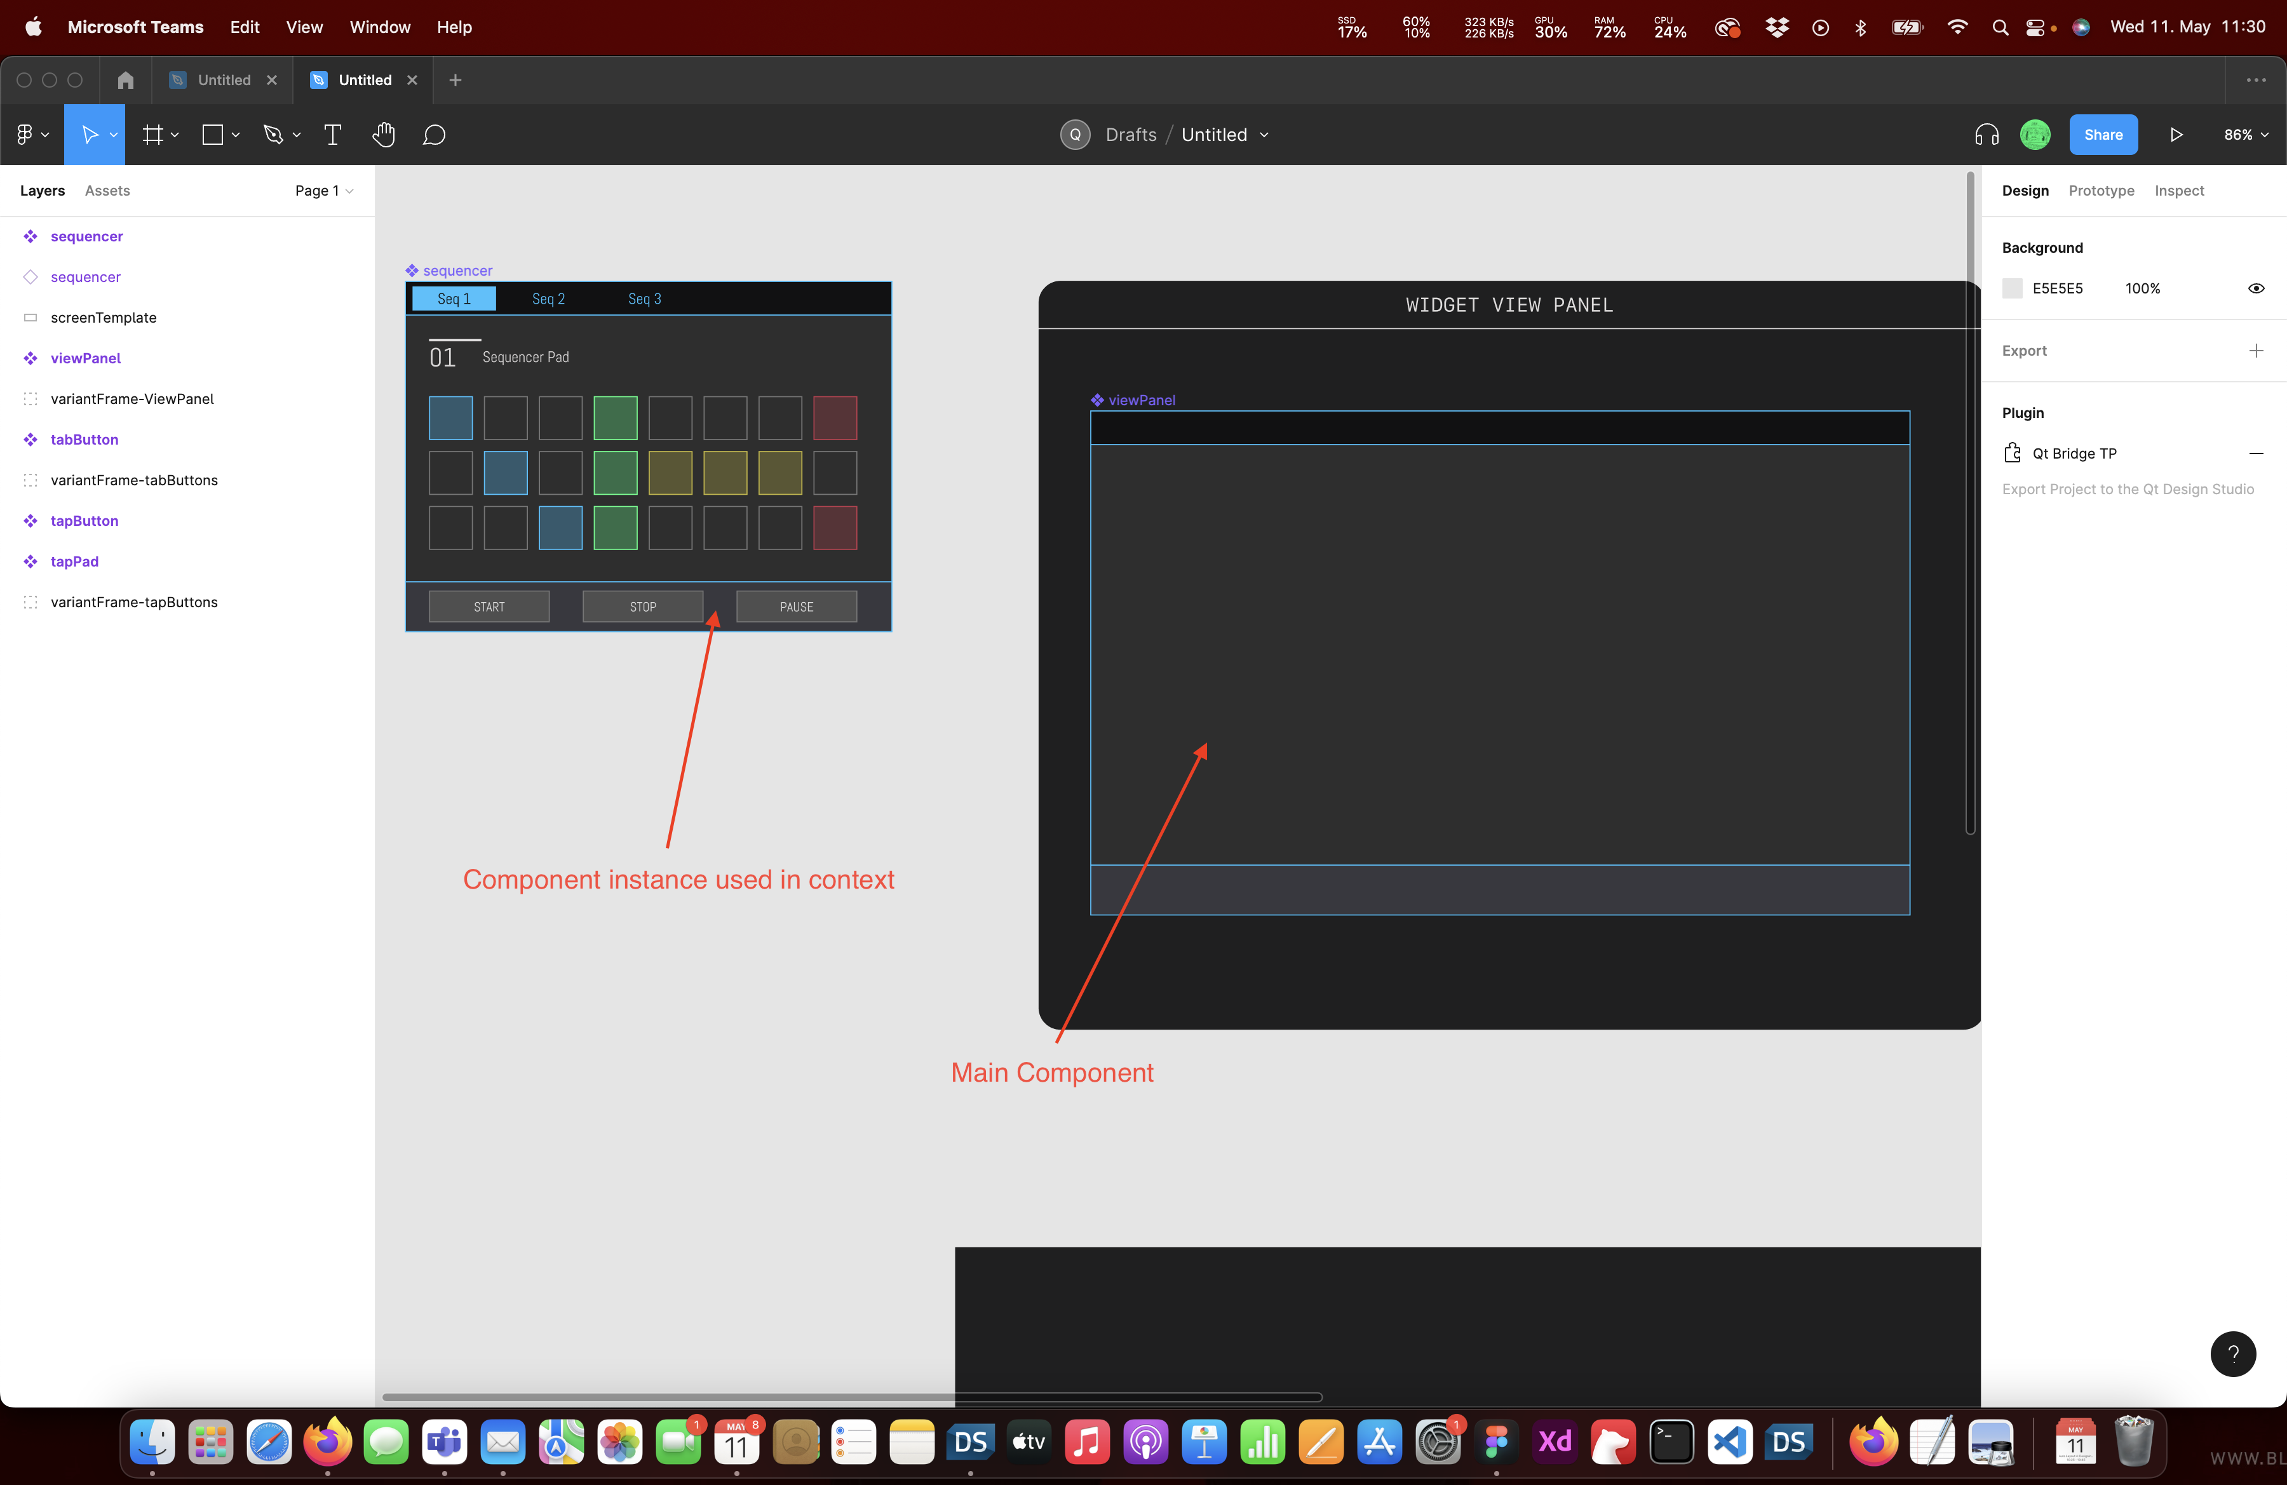Switch to the Prototype tab

click(2101, 190)
